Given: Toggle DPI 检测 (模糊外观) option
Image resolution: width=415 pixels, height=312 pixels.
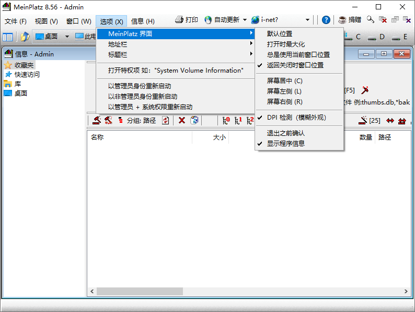Looking at the screenshot, I should coord(299,117).
